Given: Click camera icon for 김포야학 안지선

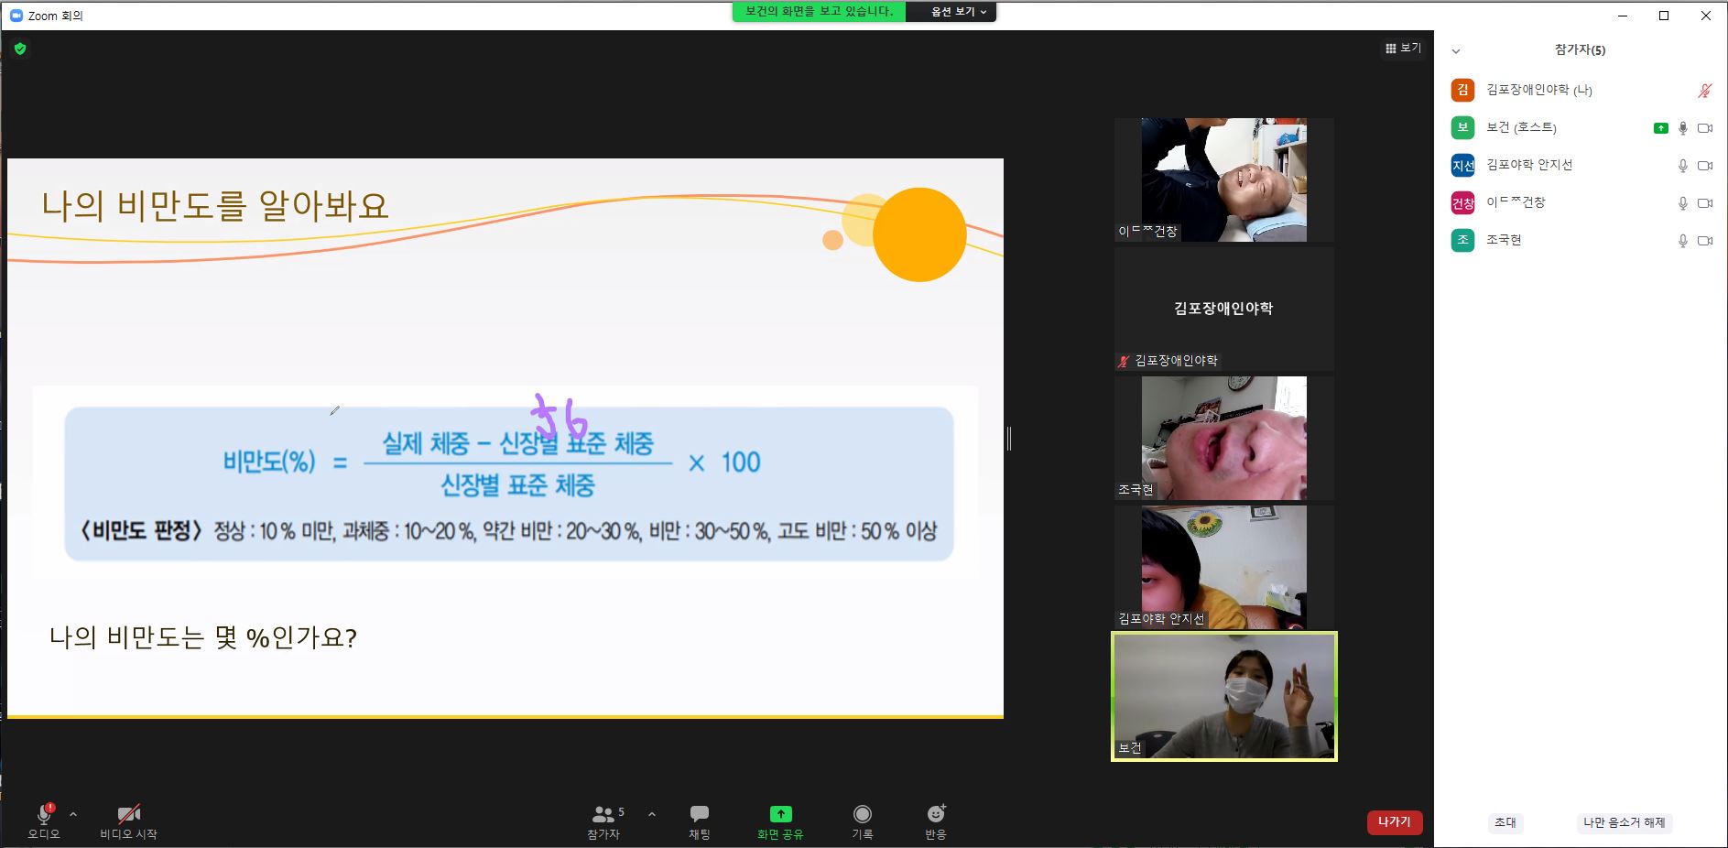Looking at the screenshot, I should pos(1705,166).
